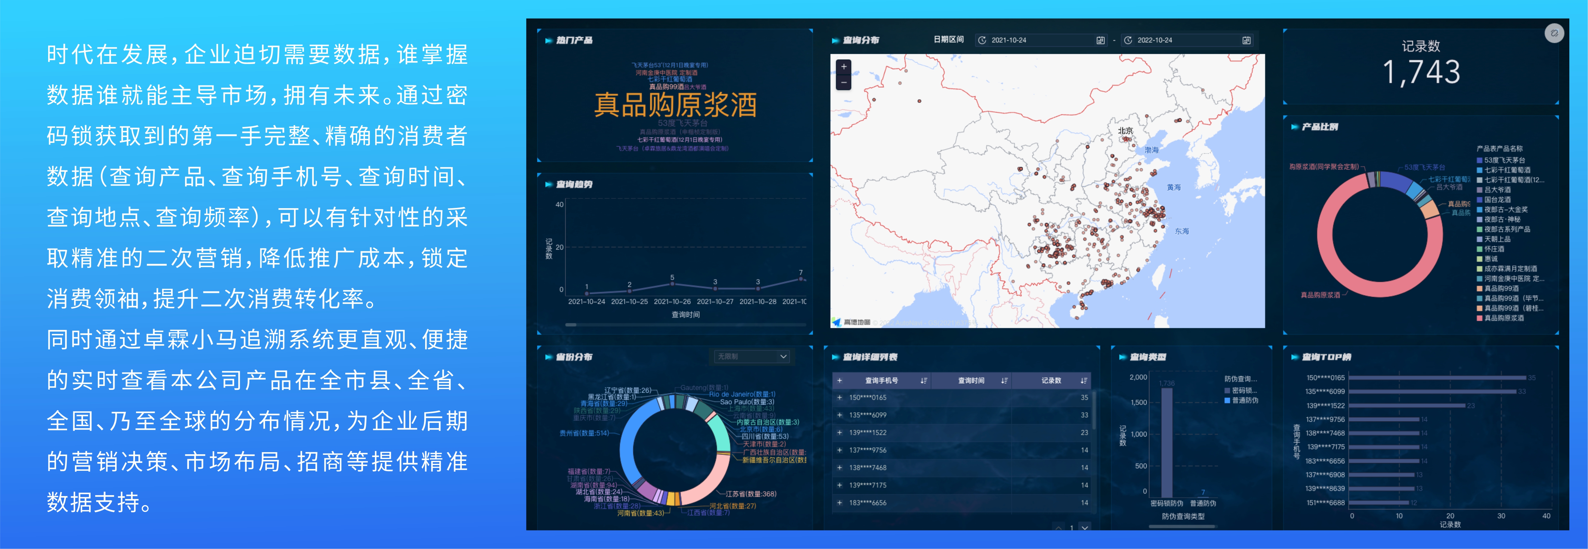Select the 江苏省(数量:368) donut label
Screen dimensions: 1588x549
click(x=750, y=494)
